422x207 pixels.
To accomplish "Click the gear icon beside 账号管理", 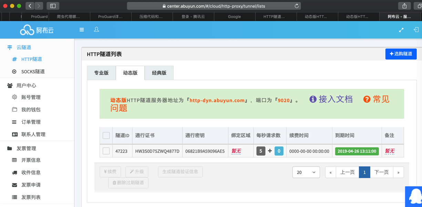I will tap(14, 97).
